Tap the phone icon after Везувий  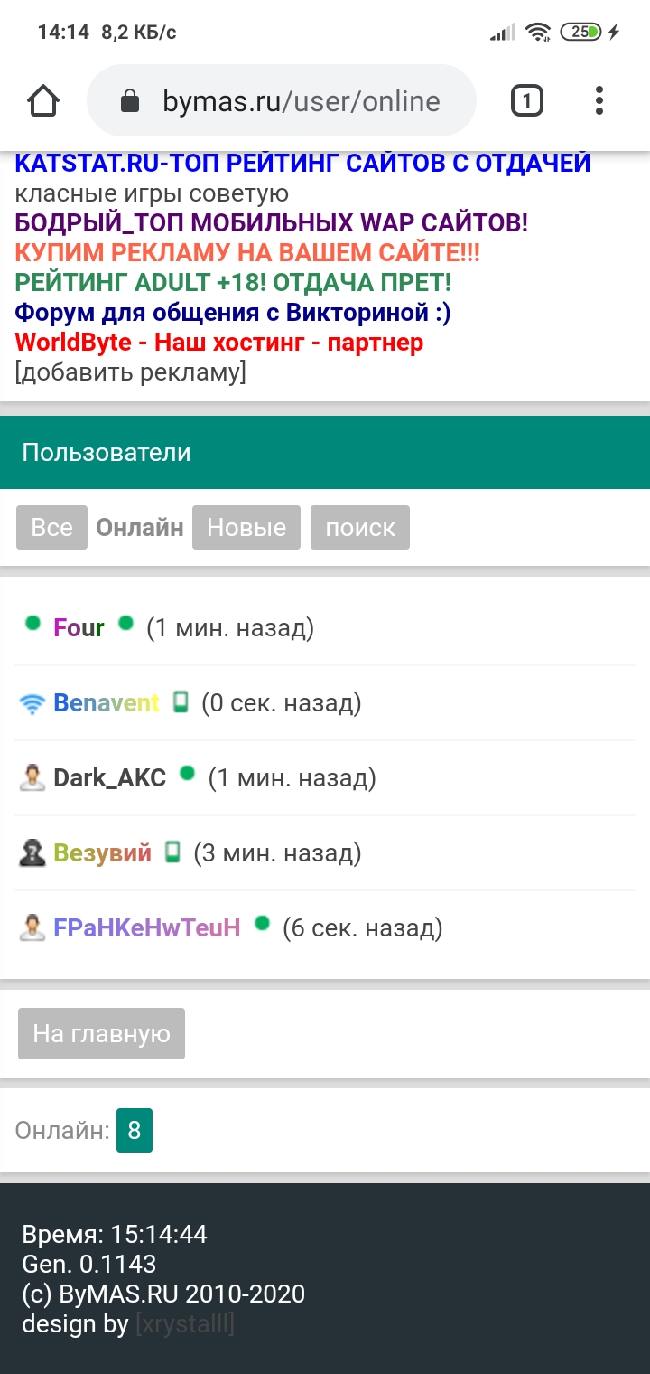[172, 852]
